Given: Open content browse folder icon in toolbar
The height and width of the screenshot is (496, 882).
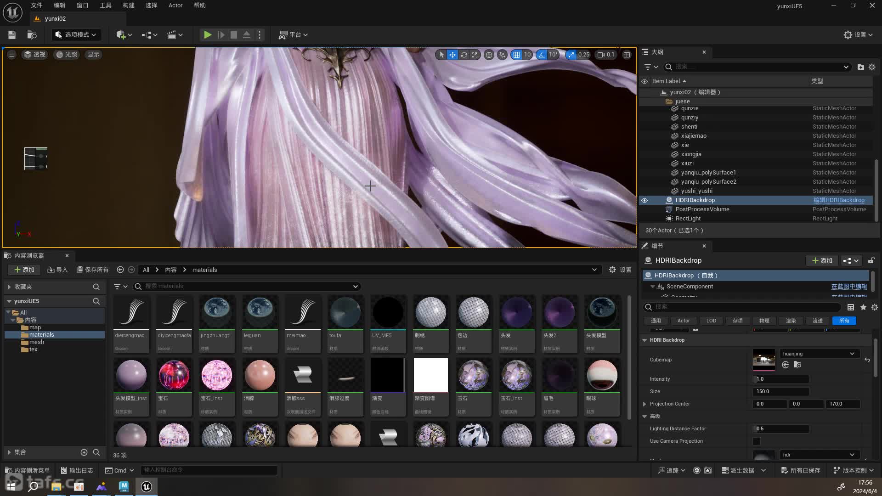Looking at the screenshot, I should pyautogui.click(x=32, y=35).
